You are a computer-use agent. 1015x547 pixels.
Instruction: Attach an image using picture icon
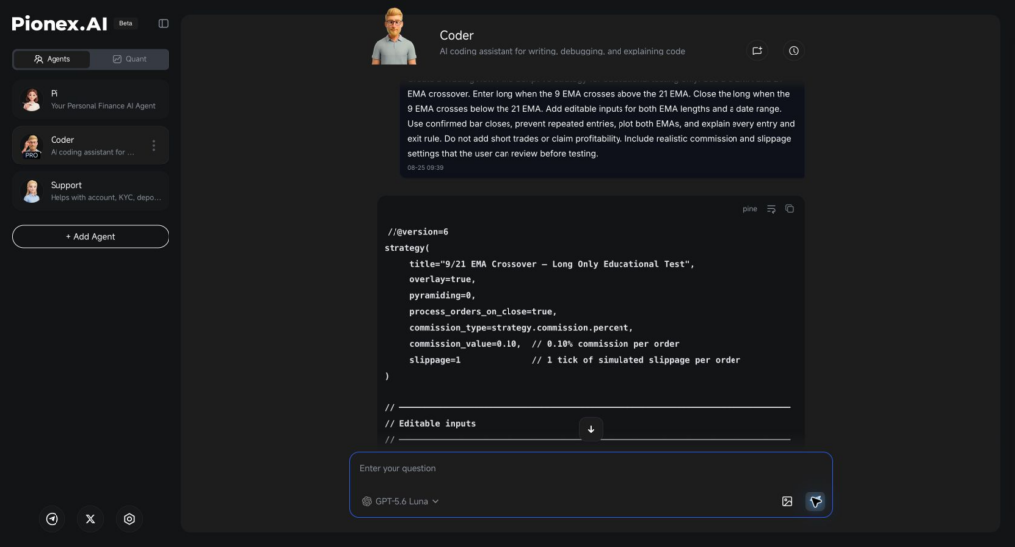787,501
